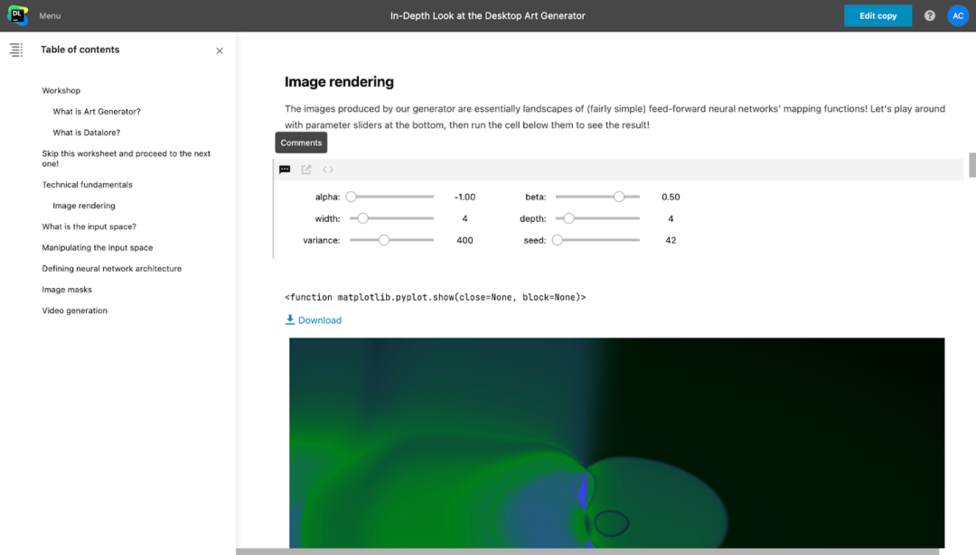Open Manipulating the input space section
This screenshot has width=976, height=555.
point(97,248)
